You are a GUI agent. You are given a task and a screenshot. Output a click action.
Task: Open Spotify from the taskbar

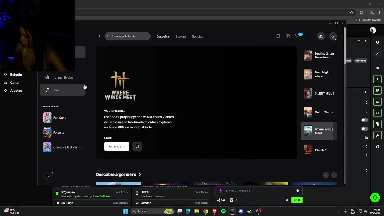coord(223,211)
